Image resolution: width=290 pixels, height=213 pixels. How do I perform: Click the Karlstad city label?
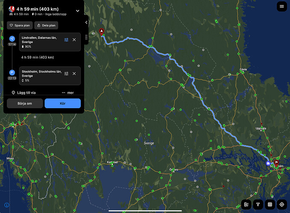[x=112, y=162]
